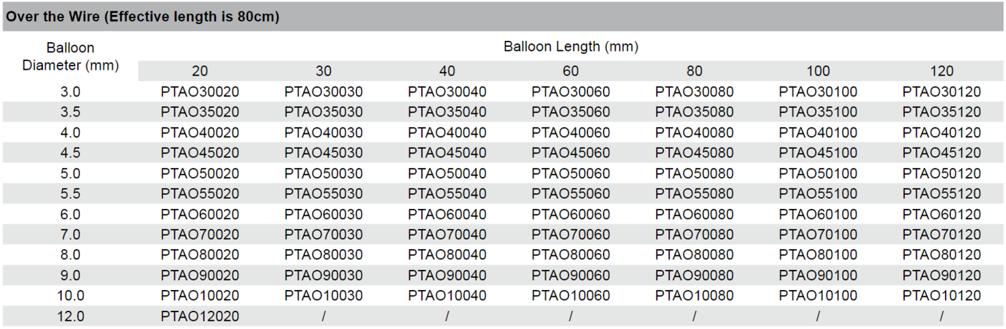
Task: Select the Balloon Length (mm) header
Action: pyautogui.click(x=571, y=47)
